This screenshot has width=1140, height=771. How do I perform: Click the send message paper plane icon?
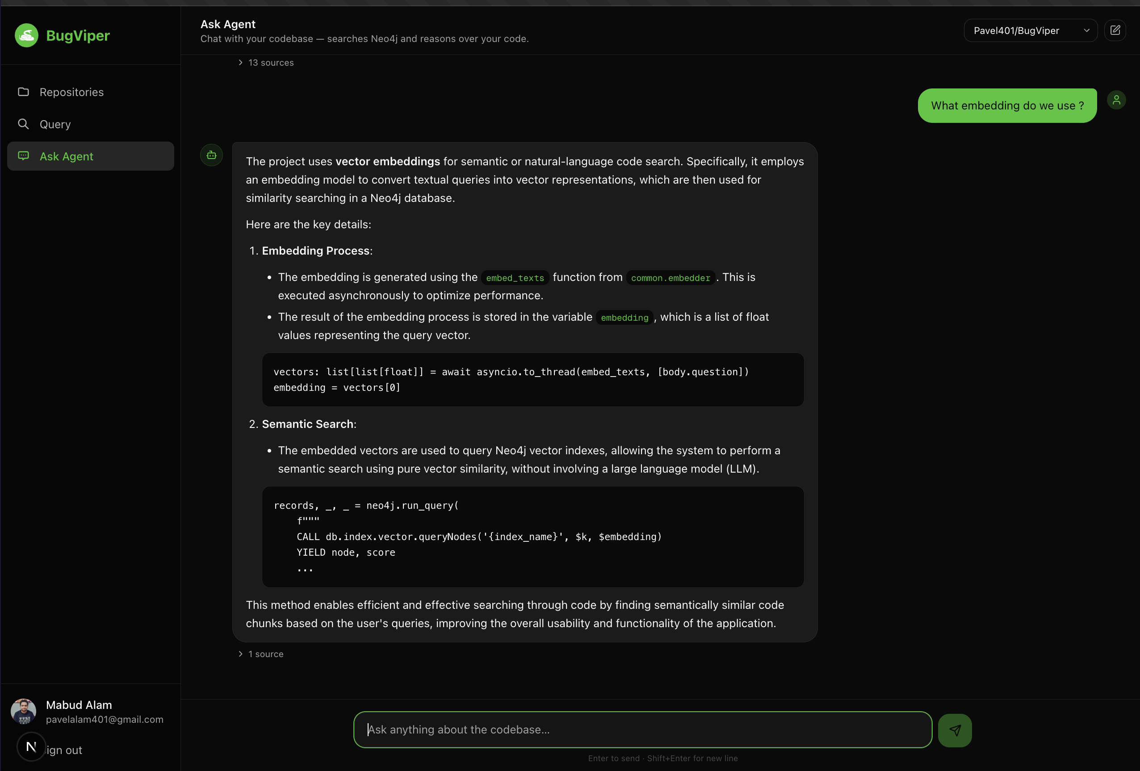(954, 730)
